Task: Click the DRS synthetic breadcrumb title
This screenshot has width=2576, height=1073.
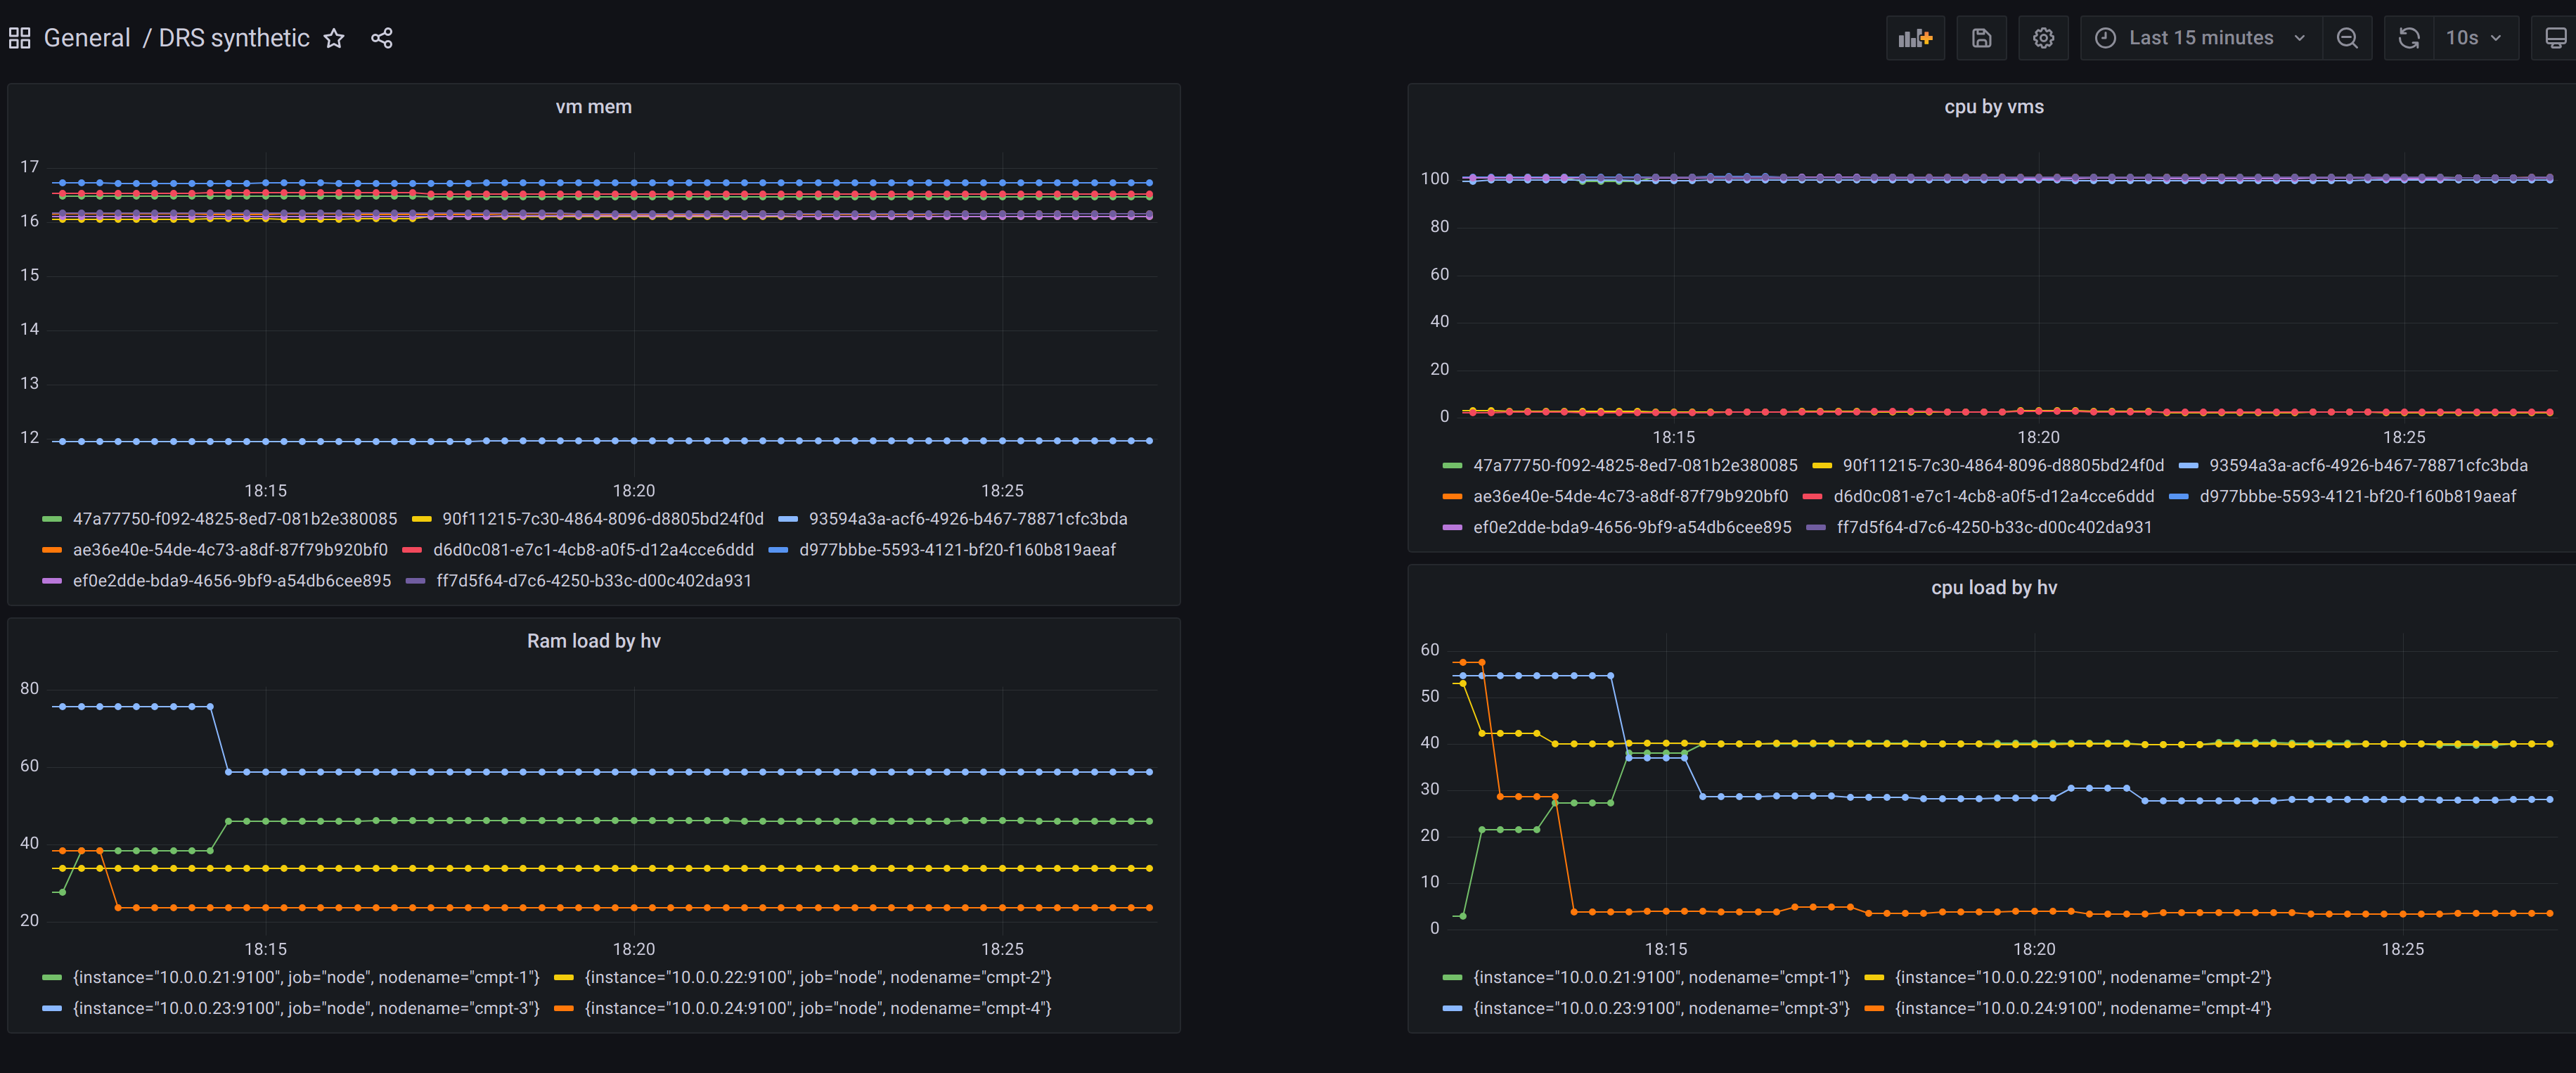Action: pyautogui.click(x=234, y=38)
